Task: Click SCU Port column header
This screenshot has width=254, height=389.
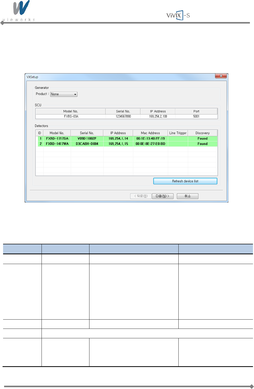Action: [196, 111]
